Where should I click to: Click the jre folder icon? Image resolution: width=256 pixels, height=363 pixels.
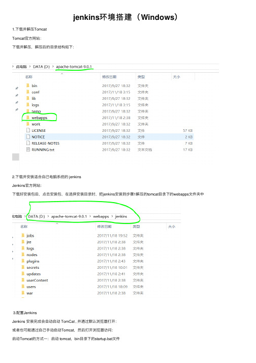click(x=23, y=242)
